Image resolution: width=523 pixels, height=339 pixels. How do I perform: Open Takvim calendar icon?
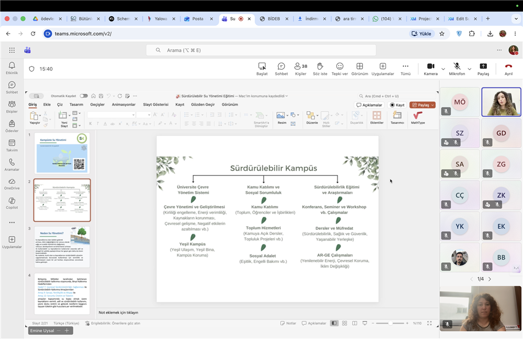(x=12, y=146)
